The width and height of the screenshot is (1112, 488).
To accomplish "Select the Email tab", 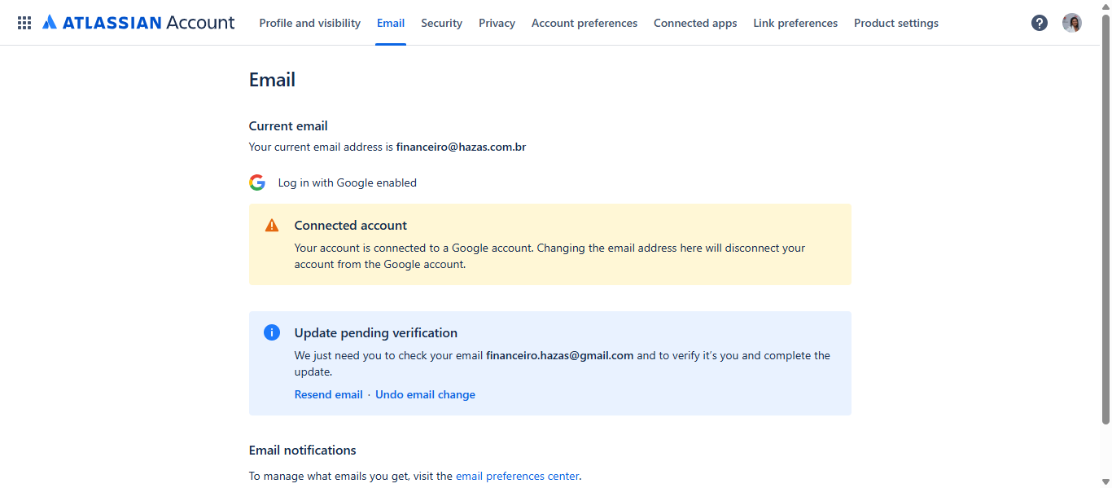I will [391, 23].
